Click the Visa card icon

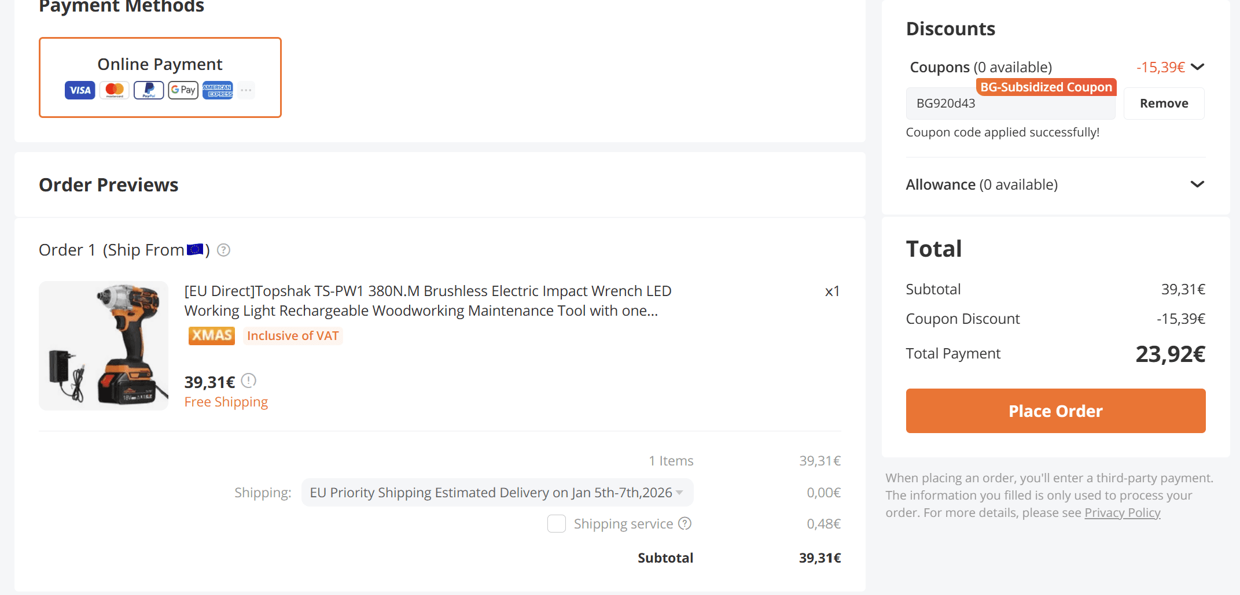pyautogui.click(x=80, y=90)
